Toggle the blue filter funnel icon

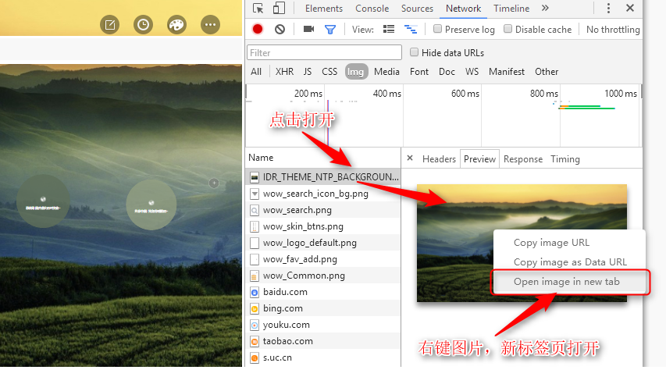330,30
